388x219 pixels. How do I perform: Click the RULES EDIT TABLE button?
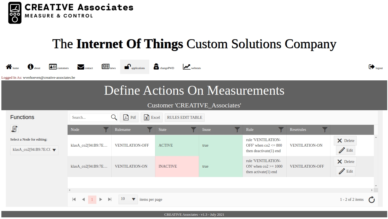[x=184, y=117]
